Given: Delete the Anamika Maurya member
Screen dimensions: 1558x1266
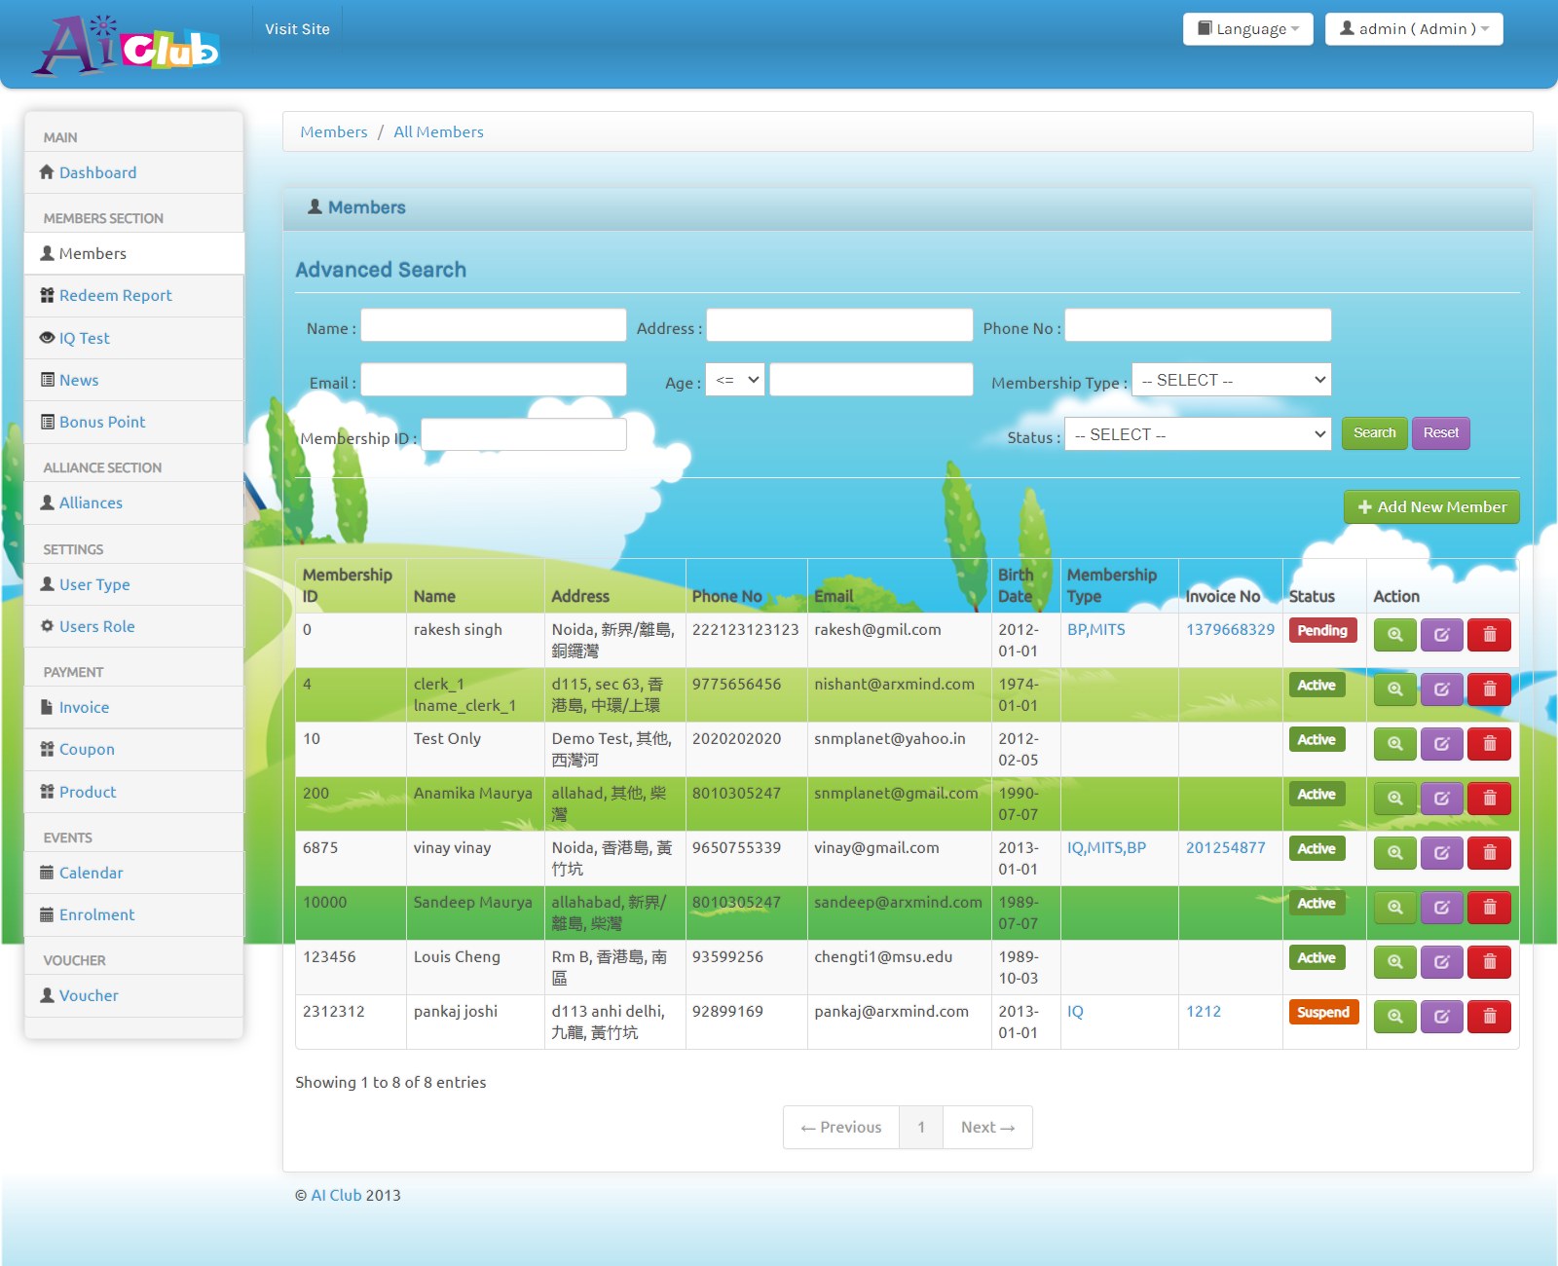Looking at the screenshot, I should [x=1489, y=799].
